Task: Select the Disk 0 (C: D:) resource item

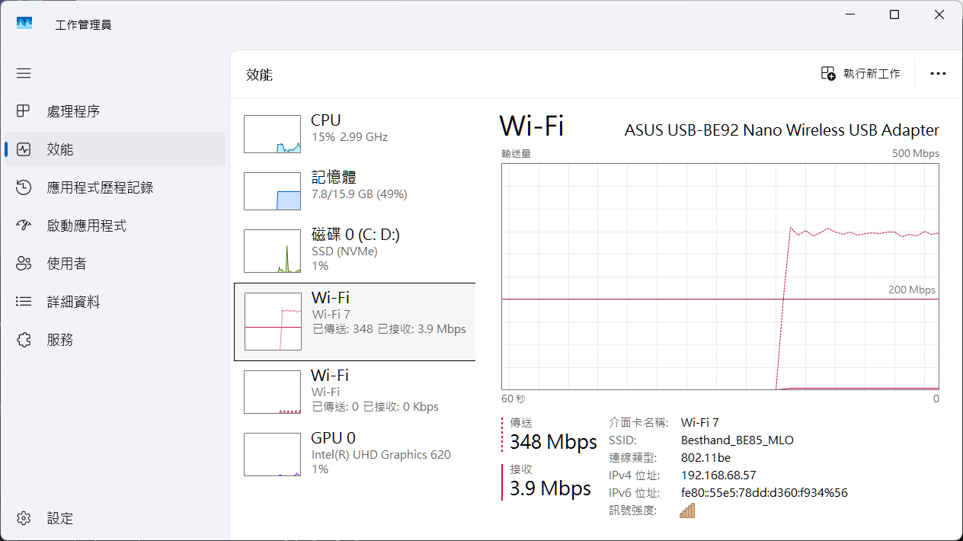Action: click(x=354, y=249)
